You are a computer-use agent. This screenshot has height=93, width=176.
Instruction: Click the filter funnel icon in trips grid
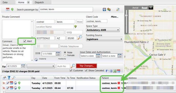(x=9, y=78)
